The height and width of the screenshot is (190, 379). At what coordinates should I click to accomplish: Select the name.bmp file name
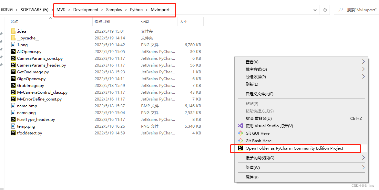click(27, 106)
